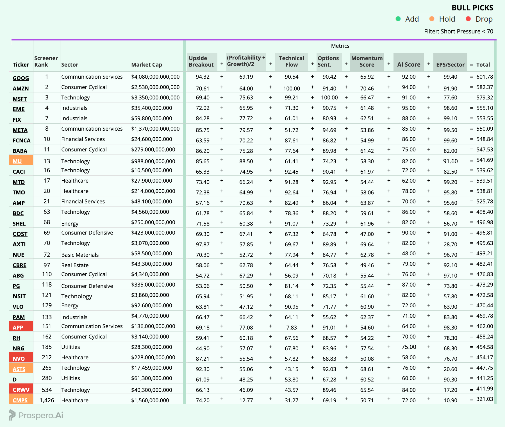This screenshot has width=505, height=427.
Task: Open the AMP ticker link
Action: point(19,203)
